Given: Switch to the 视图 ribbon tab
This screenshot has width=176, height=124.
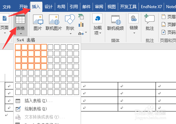Looking at the screenshot, I should tap(112, 7).
